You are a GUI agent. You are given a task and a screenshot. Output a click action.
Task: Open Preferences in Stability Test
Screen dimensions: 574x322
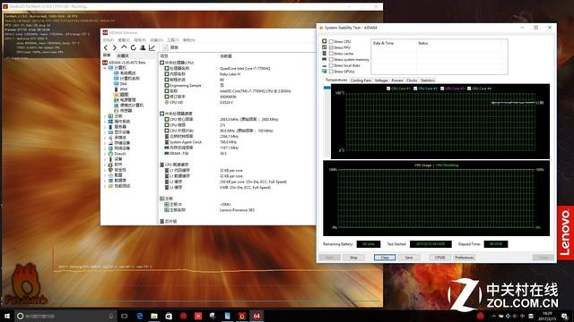pyautogui.click(x=465, y=258)
